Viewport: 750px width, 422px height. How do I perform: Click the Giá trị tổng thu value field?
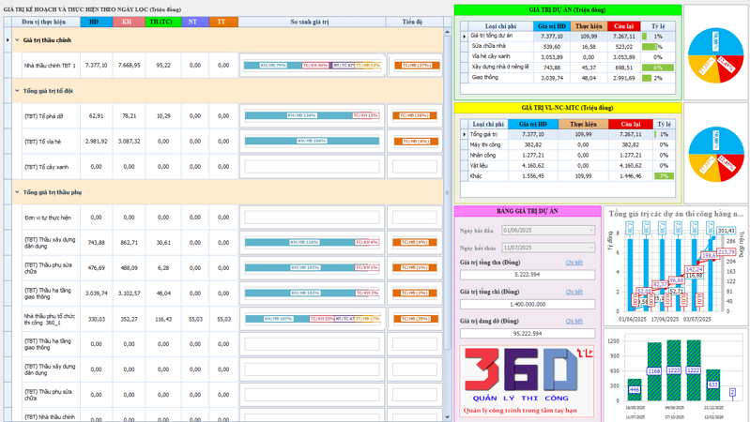pos(528,275)
